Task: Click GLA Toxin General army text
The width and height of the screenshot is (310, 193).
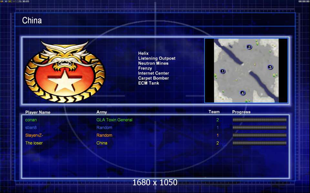Action: 114,120
